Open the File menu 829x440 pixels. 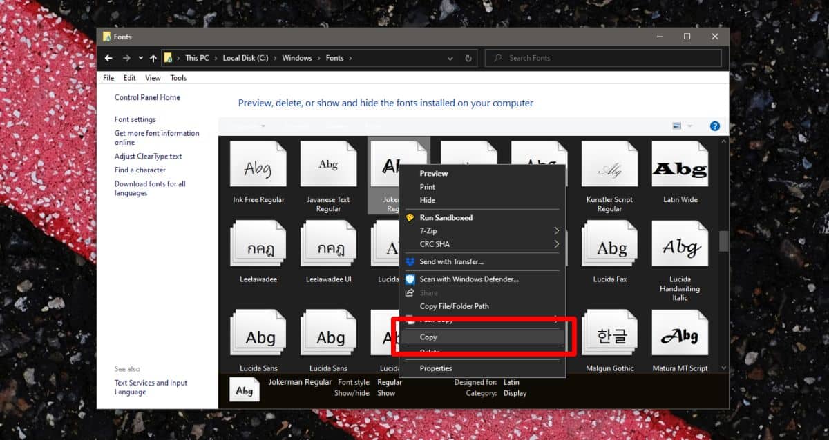tap(108, 78)
